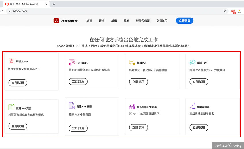Click 立即試用 under 轉換為 PDF

click(18, 83)
